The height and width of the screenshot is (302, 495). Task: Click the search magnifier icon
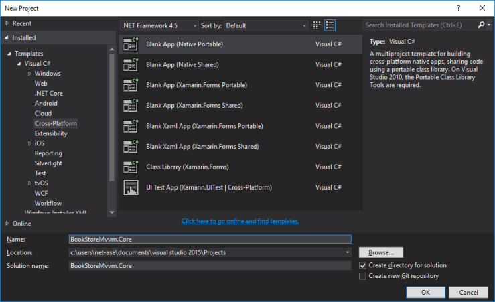point(481,25)
